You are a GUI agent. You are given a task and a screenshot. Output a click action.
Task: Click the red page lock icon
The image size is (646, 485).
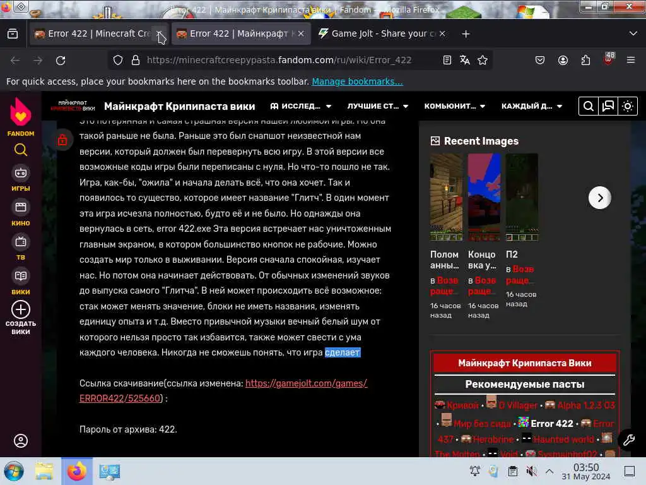tap(62, 140)
